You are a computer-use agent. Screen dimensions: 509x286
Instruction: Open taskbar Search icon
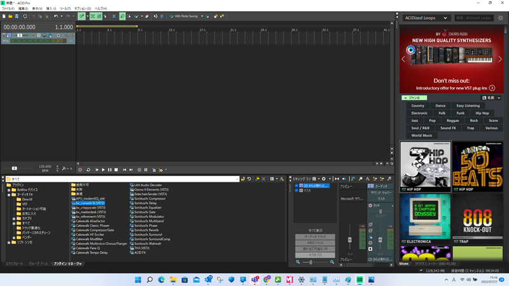coord(150,280)
